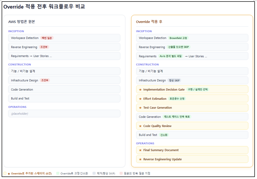This screenshot has width=257, height=179.
Task: Click the '표준공수 산정' badge
Action: coord(177,99)
